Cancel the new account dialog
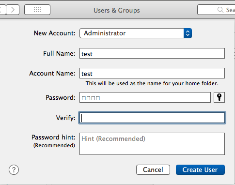235x185 pixels. pos(153,170)
